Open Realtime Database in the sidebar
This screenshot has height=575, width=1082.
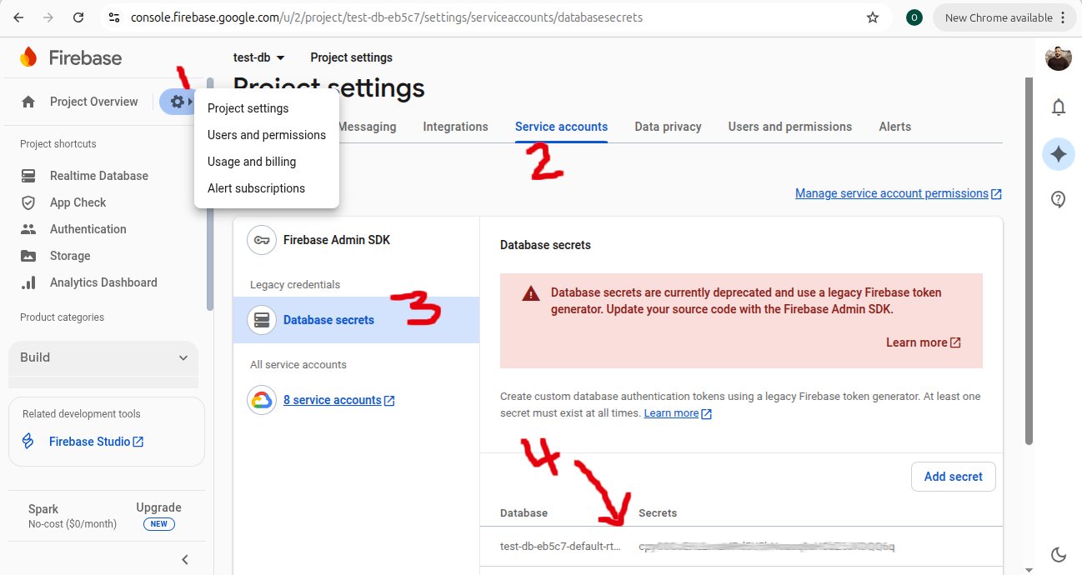(x=98, y=176)
